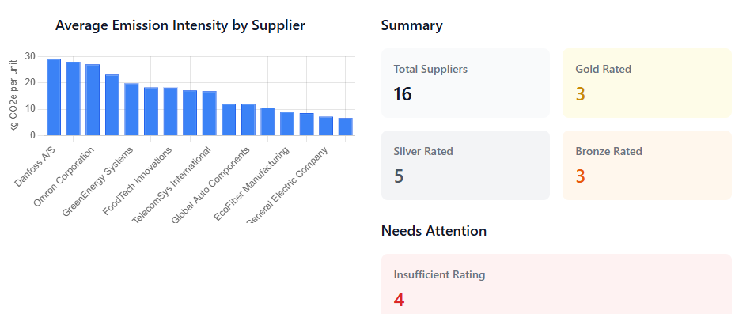
Task: Click the shortest bar at chart's end
Action: 346,127
